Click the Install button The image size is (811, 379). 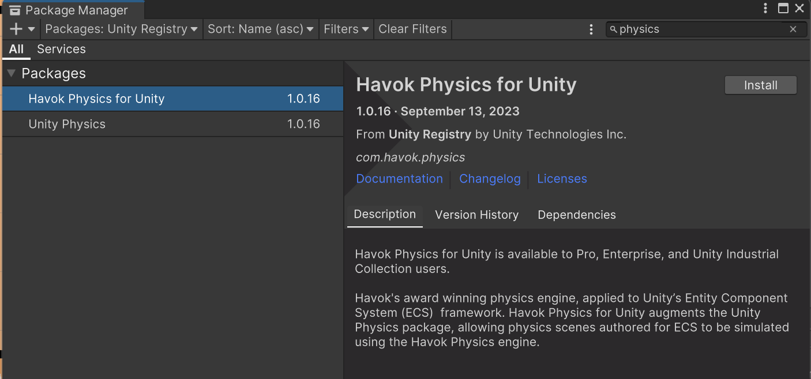760,85
